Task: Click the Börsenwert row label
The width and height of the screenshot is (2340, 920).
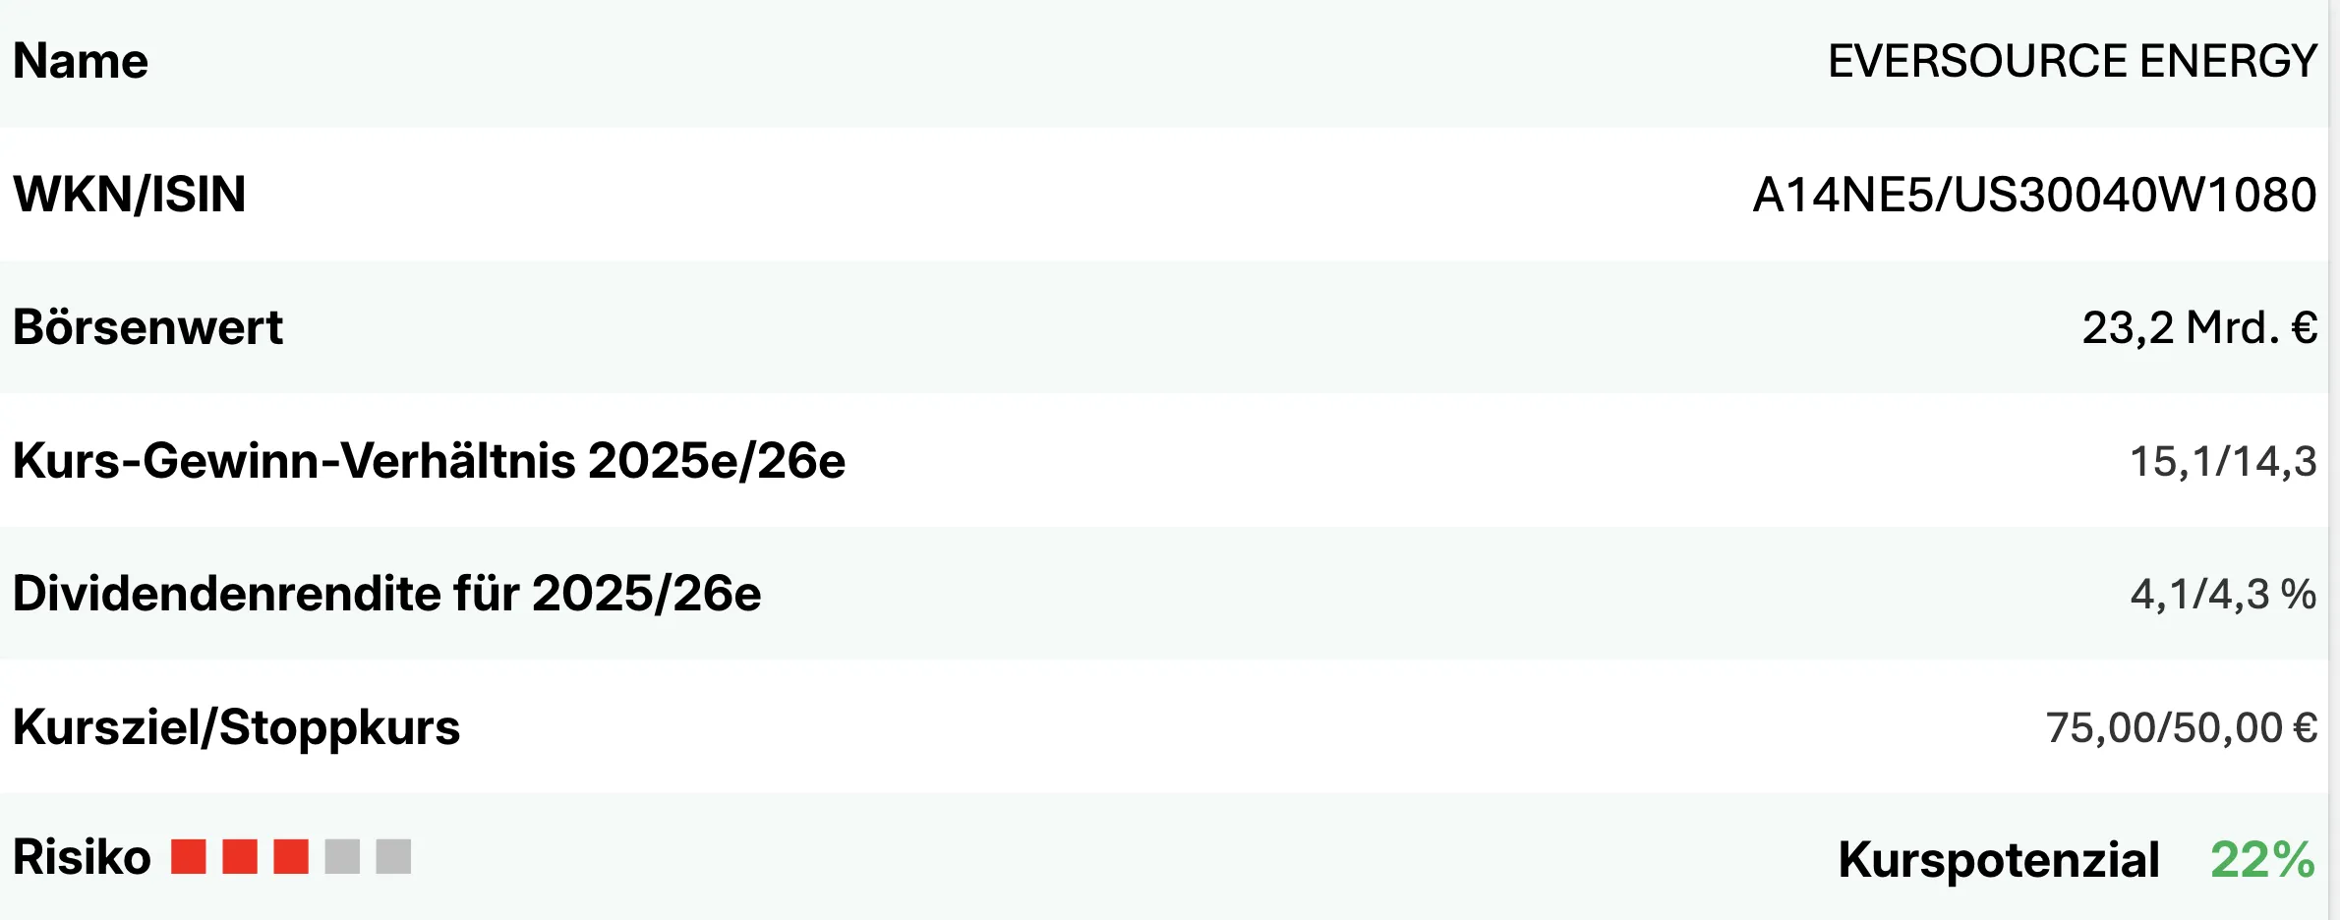Action: [x=147, y=327]
